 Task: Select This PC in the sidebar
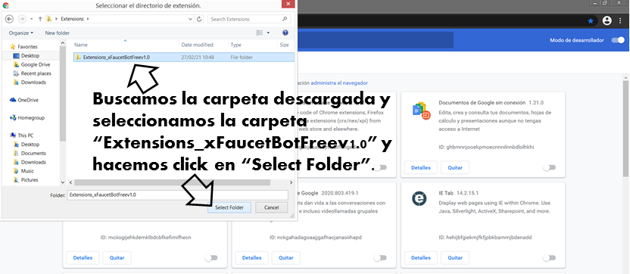click(x=25, y=135)
